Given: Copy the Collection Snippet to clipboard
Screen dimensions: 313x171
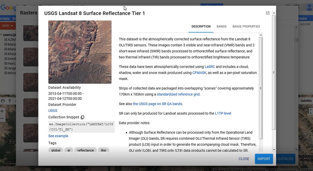Looking at the screenshot, I should (83, 117).
